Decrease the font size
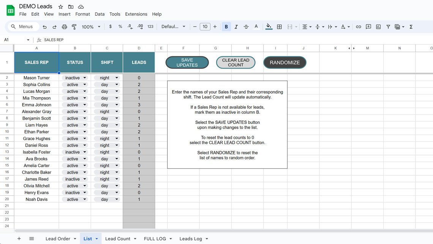The width and height of the screenshot is (433, 244). pos(195,27)
